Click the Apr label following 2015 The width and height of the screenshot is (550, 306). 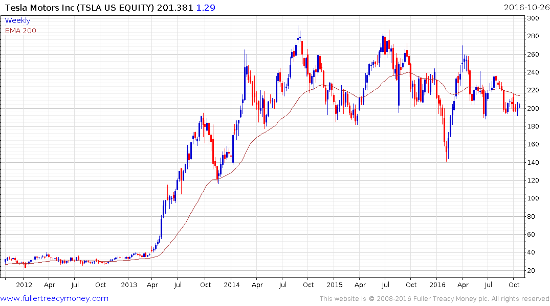(x=360, y=285)
